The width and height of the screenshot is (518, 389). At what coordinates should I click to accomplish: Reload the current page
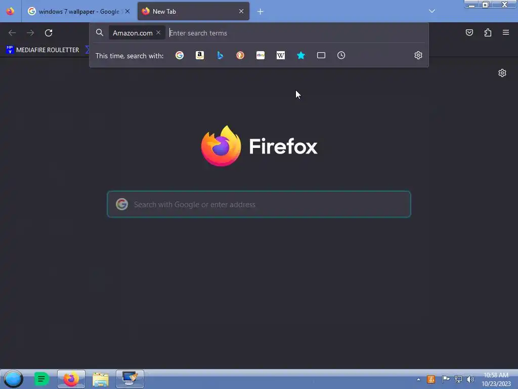coord(49,33)
